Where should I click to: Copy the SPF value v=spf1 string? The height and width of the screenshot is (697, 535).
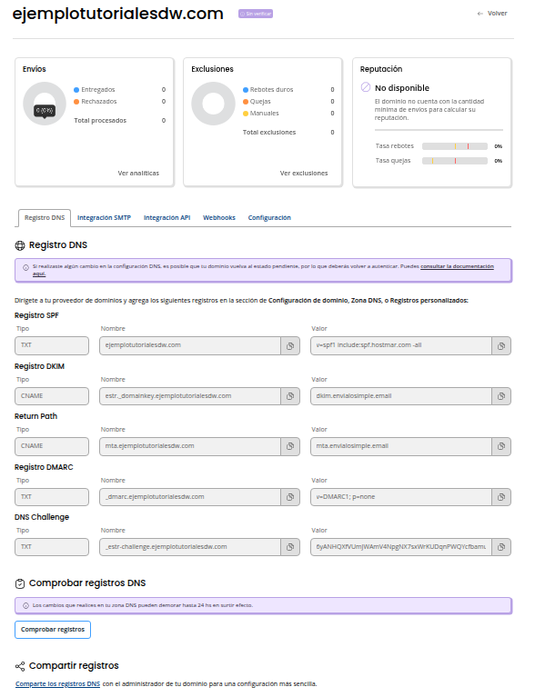pos(501,346)
